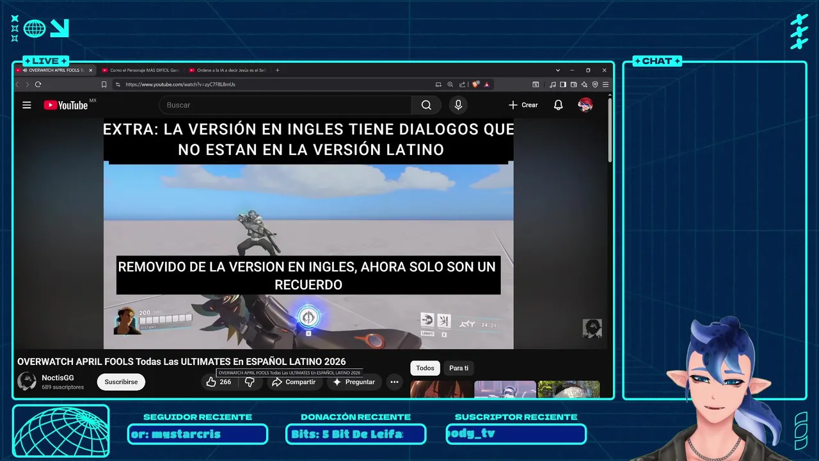Screen dimensions: 819x461
Task: Click the video title text
Action: (181, 362)
